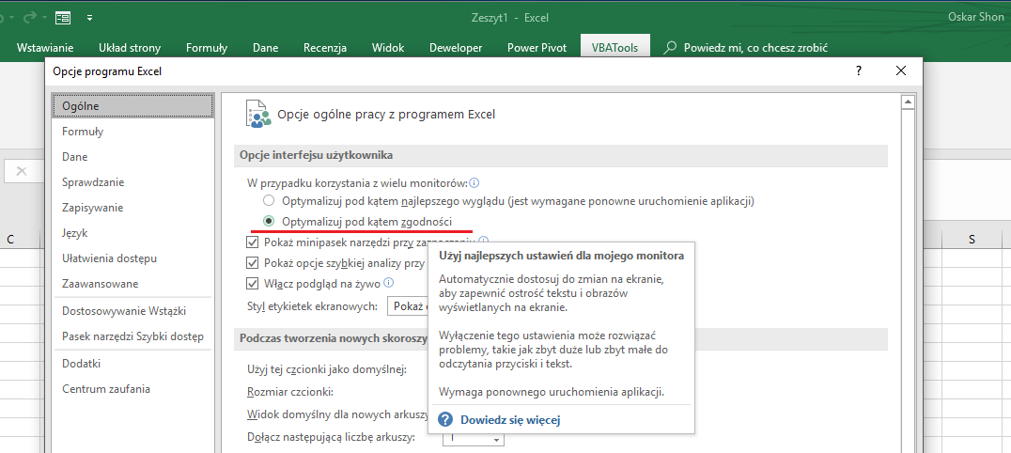Select column S header in the worksheet
This screenshot has height=453, width=1011.
pos(972,240)
